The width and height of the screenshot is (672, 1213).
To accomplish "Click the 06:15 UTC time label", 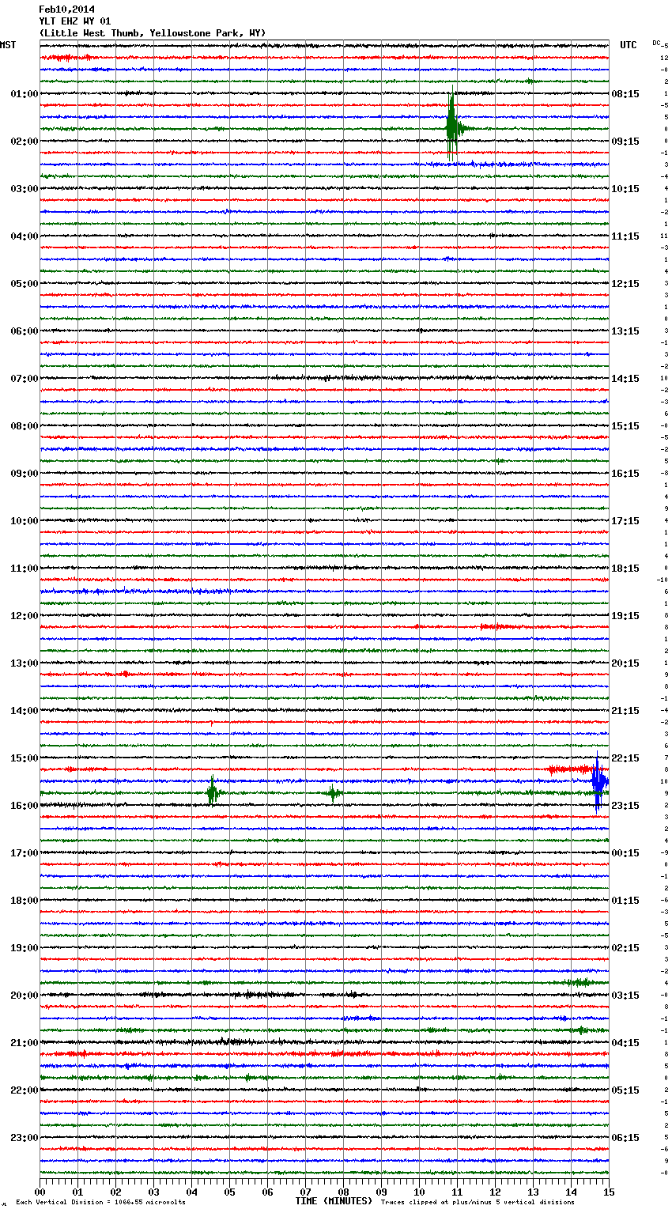I will click(625, 1138).
